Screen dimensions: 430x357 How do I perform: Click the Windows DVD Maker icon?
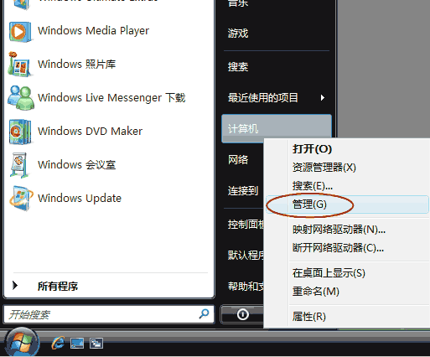20,132
